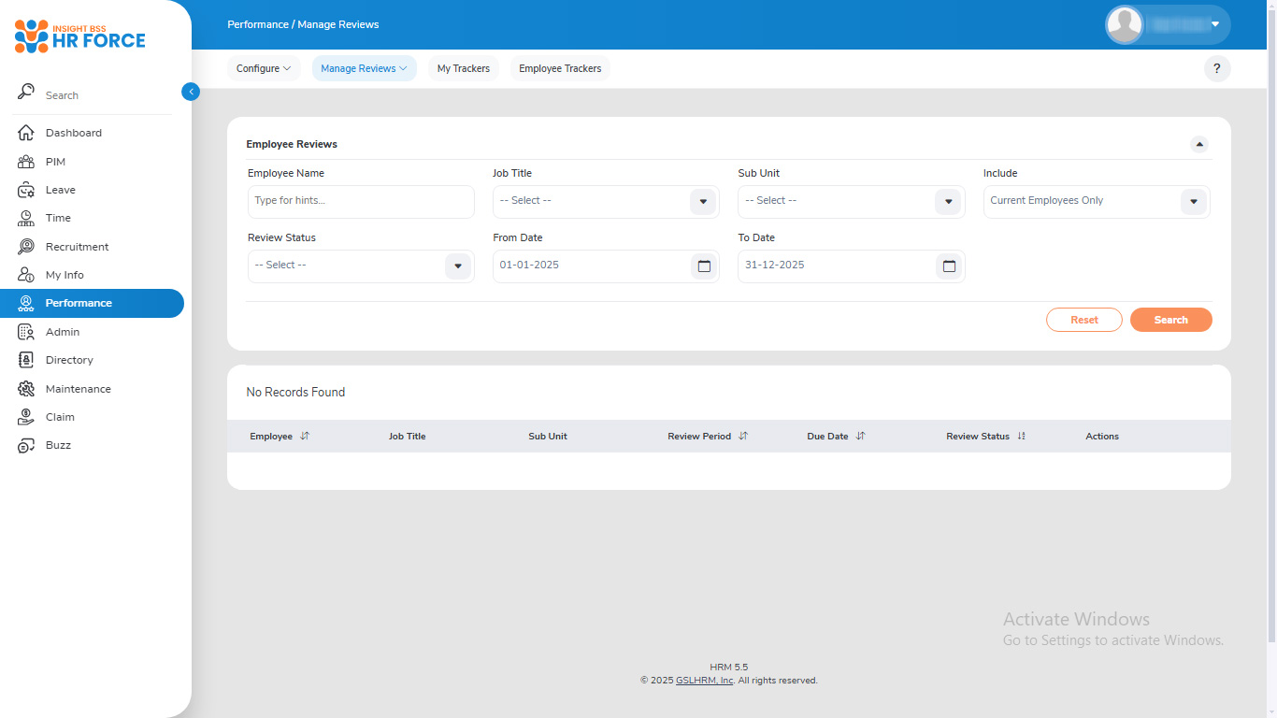Image resolution: width=1277 pixels, height=718 pixels.
Task: Click the Reset button
Action: [x=1083, y=320]
